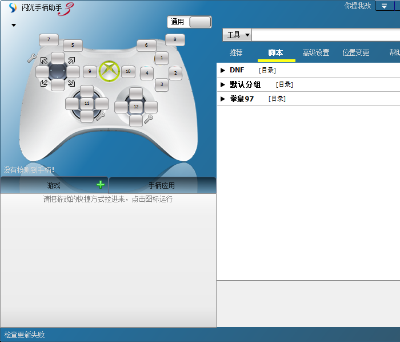The height and width of the screenshot is (342, 400).
Task: Expand the DNF script folder
Action: (223, 70)
